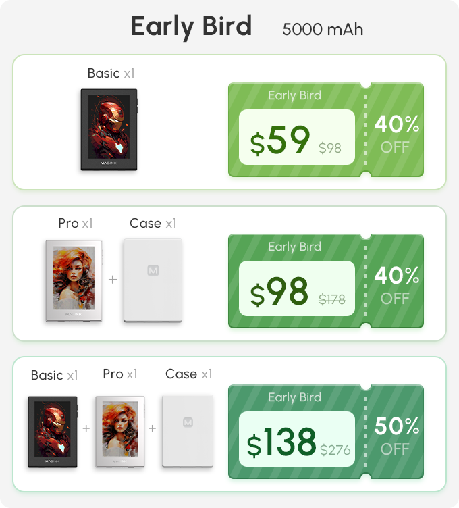
Task: Click the 40% OFF label on Pro coupon
Action: pyautogui.click(x=395, y=285)
